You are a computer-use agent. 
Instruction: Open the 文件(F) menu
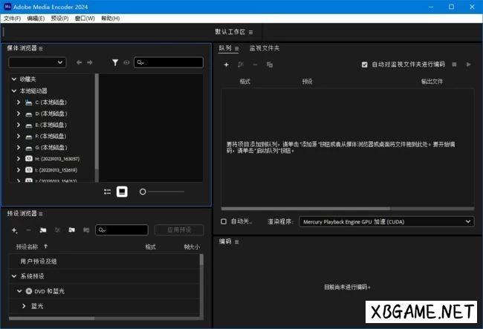pos(12,18)
